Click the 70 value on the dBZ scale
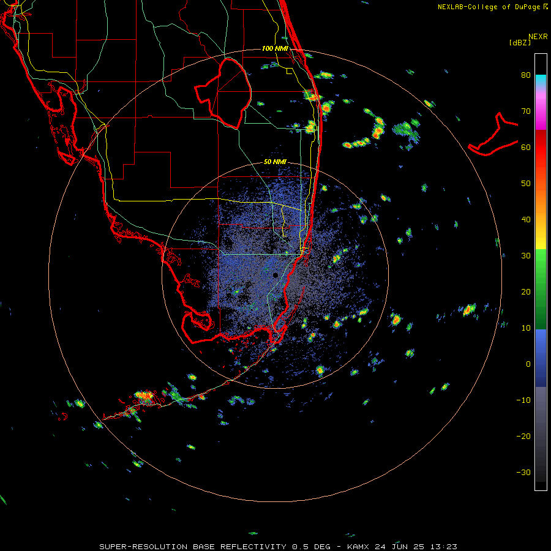 [x=526, y=111]
